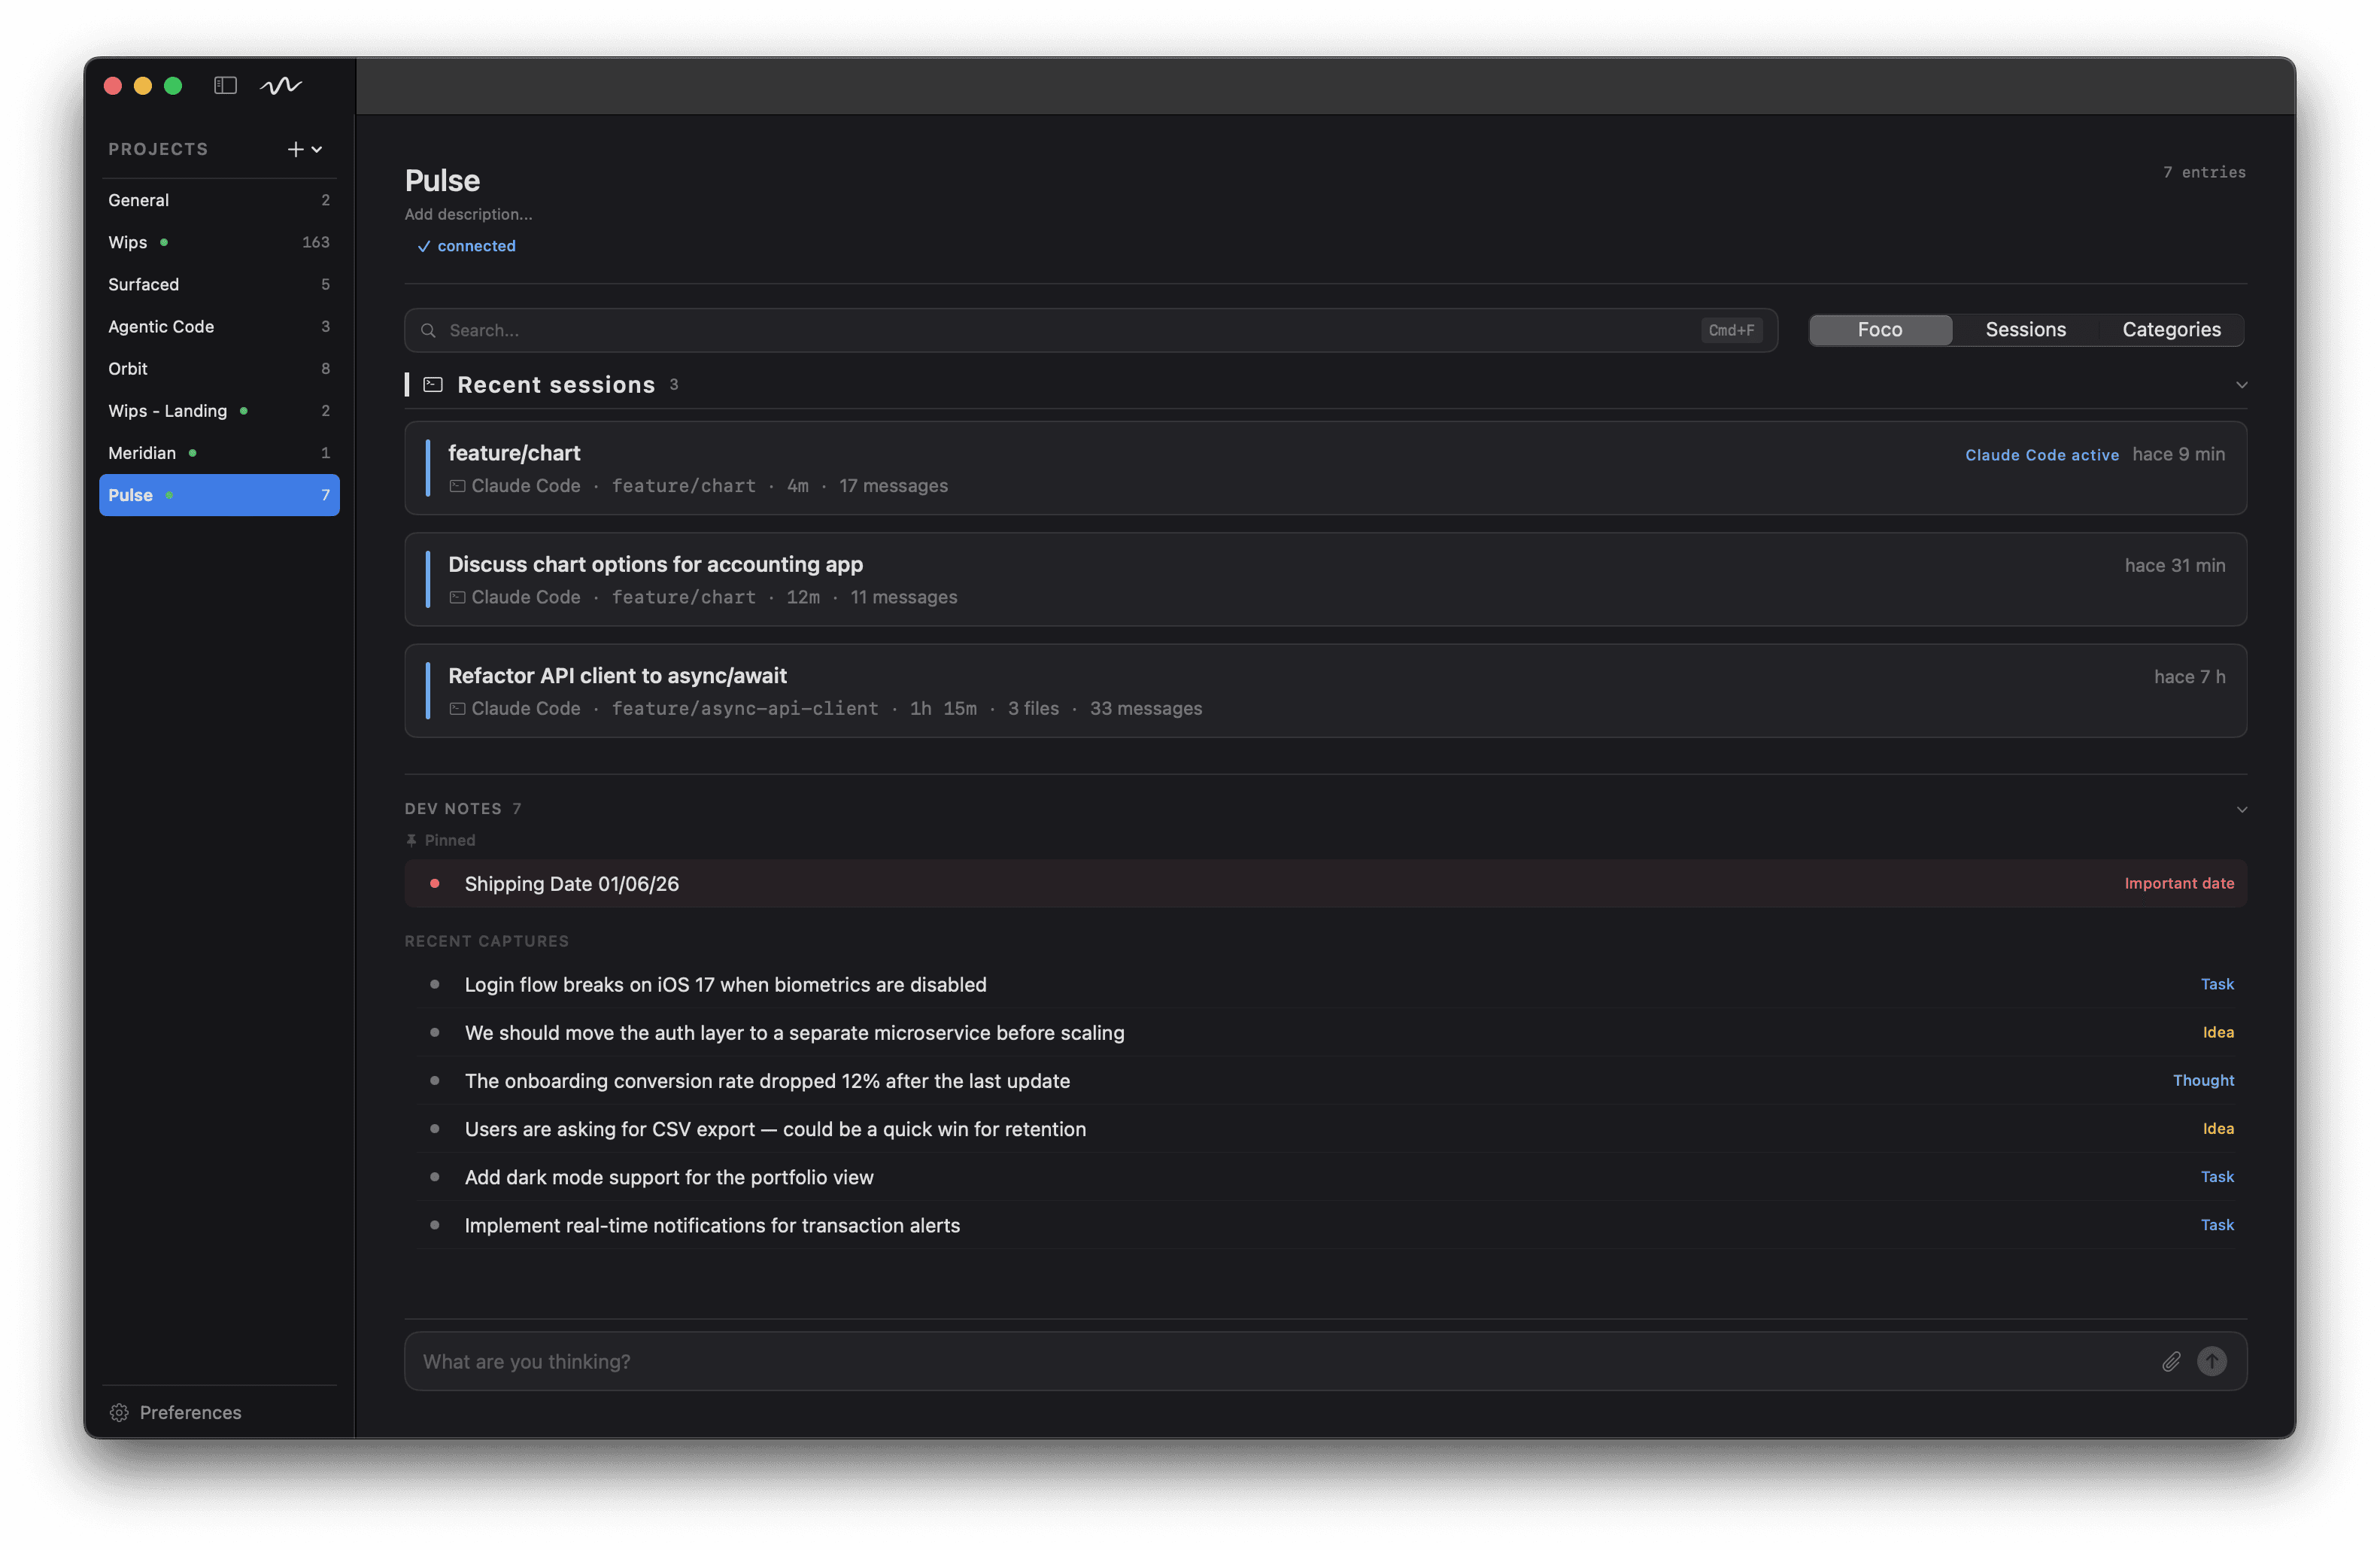The width and height of the screenshot is (2380, 1550).
Task: Open the Claude Code active link
Action: pyautogui.click(x=2041, y=454)
